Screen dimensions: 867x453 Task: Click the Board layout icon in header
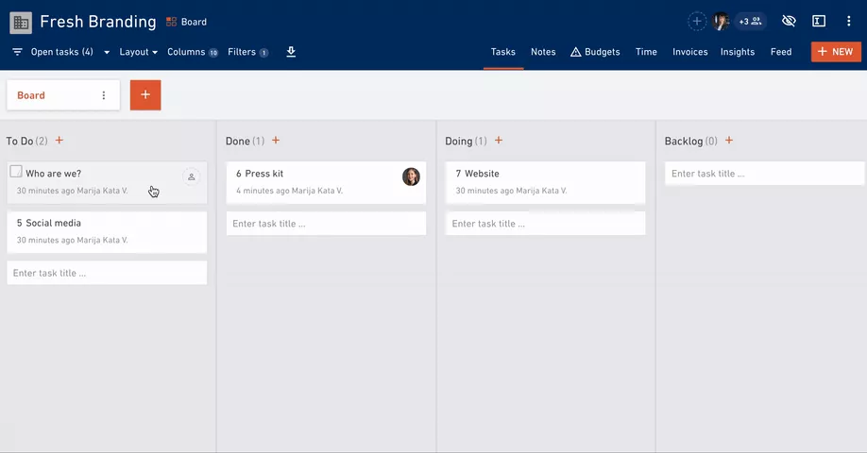tap(171, 22)
